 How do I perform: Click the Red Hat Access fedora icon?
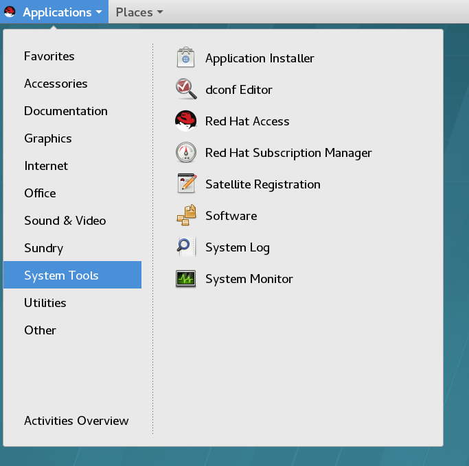(x=186, y=121)
